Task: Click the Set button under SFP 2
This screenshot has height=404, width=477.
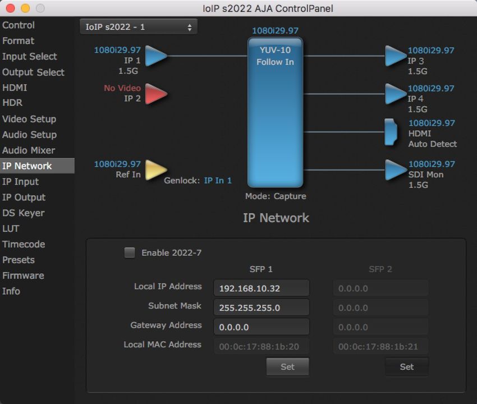Action: point(407,367)
